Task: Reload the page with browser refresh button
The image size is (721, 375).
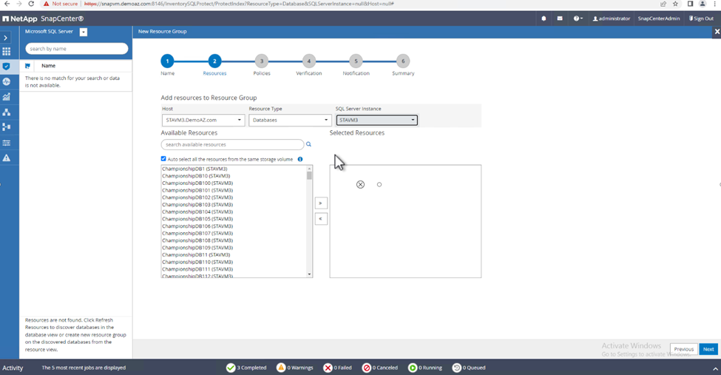Action: click(31, 4)
